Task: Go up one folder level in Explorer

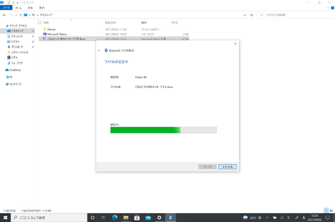Action: [x=21, y=15]
